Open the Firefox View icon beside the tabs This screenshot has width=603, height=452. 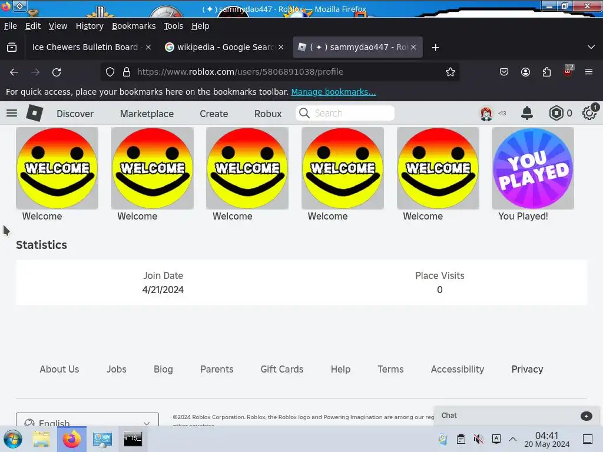tap(12, 47)
